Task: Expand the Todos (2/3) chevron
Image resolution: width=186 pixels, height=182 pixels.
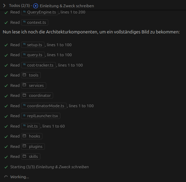Action: pos(4,6)
